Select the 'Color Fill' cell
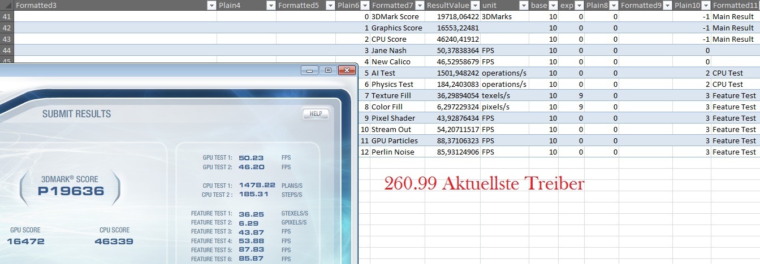The height and width of the screenshot is (264, 760). (x=398, y=107)
